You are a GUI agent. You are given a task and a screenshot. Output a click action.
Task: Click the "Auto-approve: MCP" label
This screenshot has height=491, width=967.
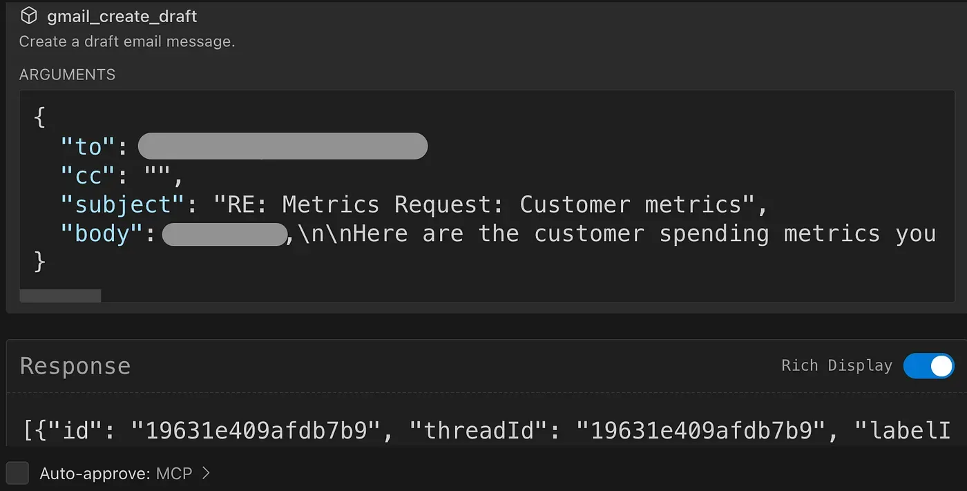pos(115,474)
